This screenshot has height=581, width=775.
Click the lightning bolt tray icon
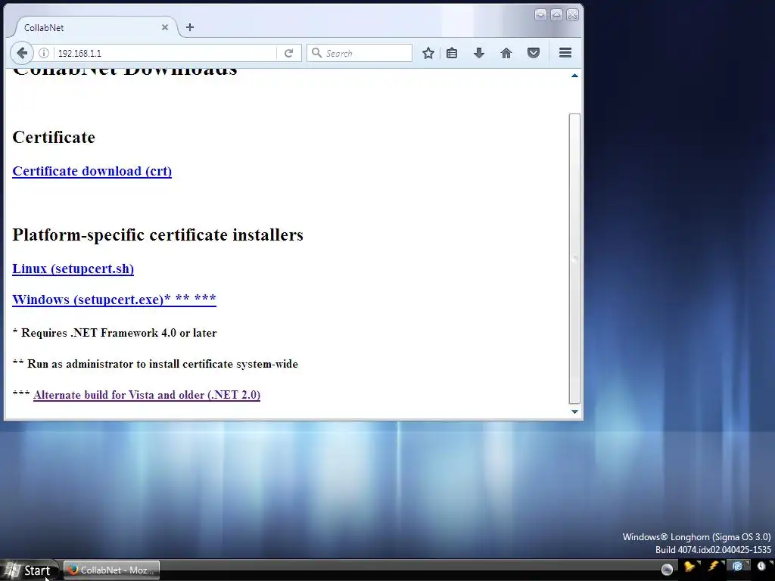(713, 567)
